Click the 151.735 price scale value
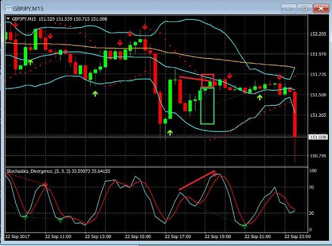The width and height of the screenshot is (332, 246). pyautogui.click(x=318, y=74)
